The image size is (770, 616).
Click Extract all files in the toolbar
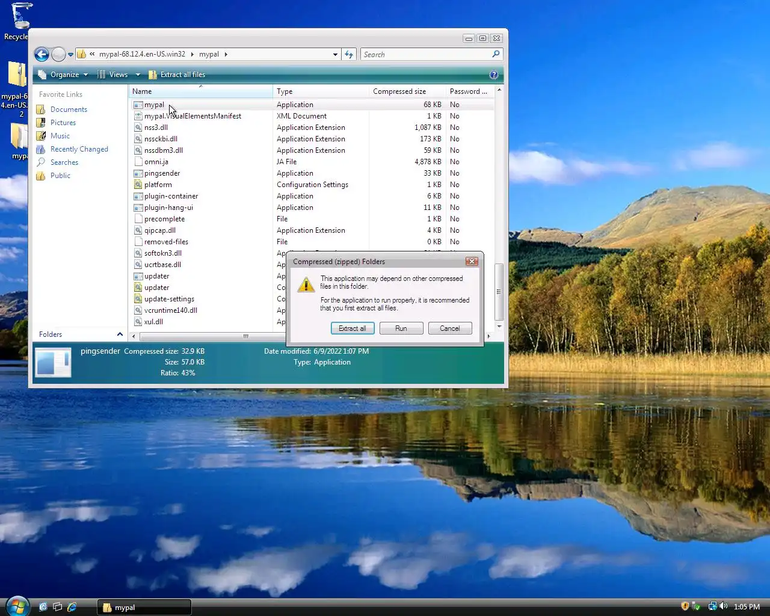click(x=177, y=75)
